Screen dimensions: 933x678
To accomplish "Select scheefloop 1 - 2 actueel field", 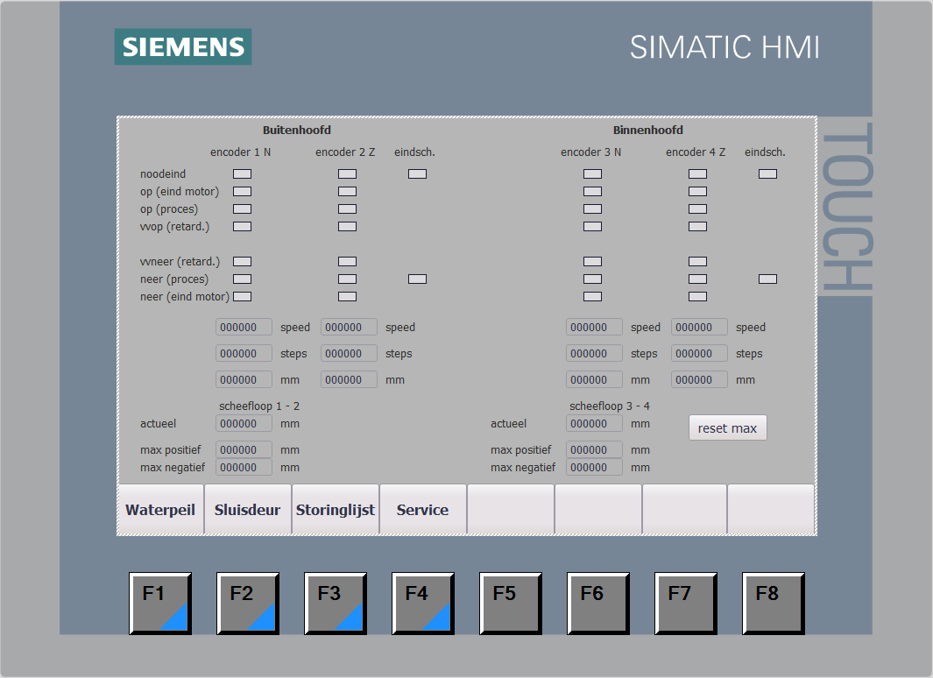I will 244,423.
